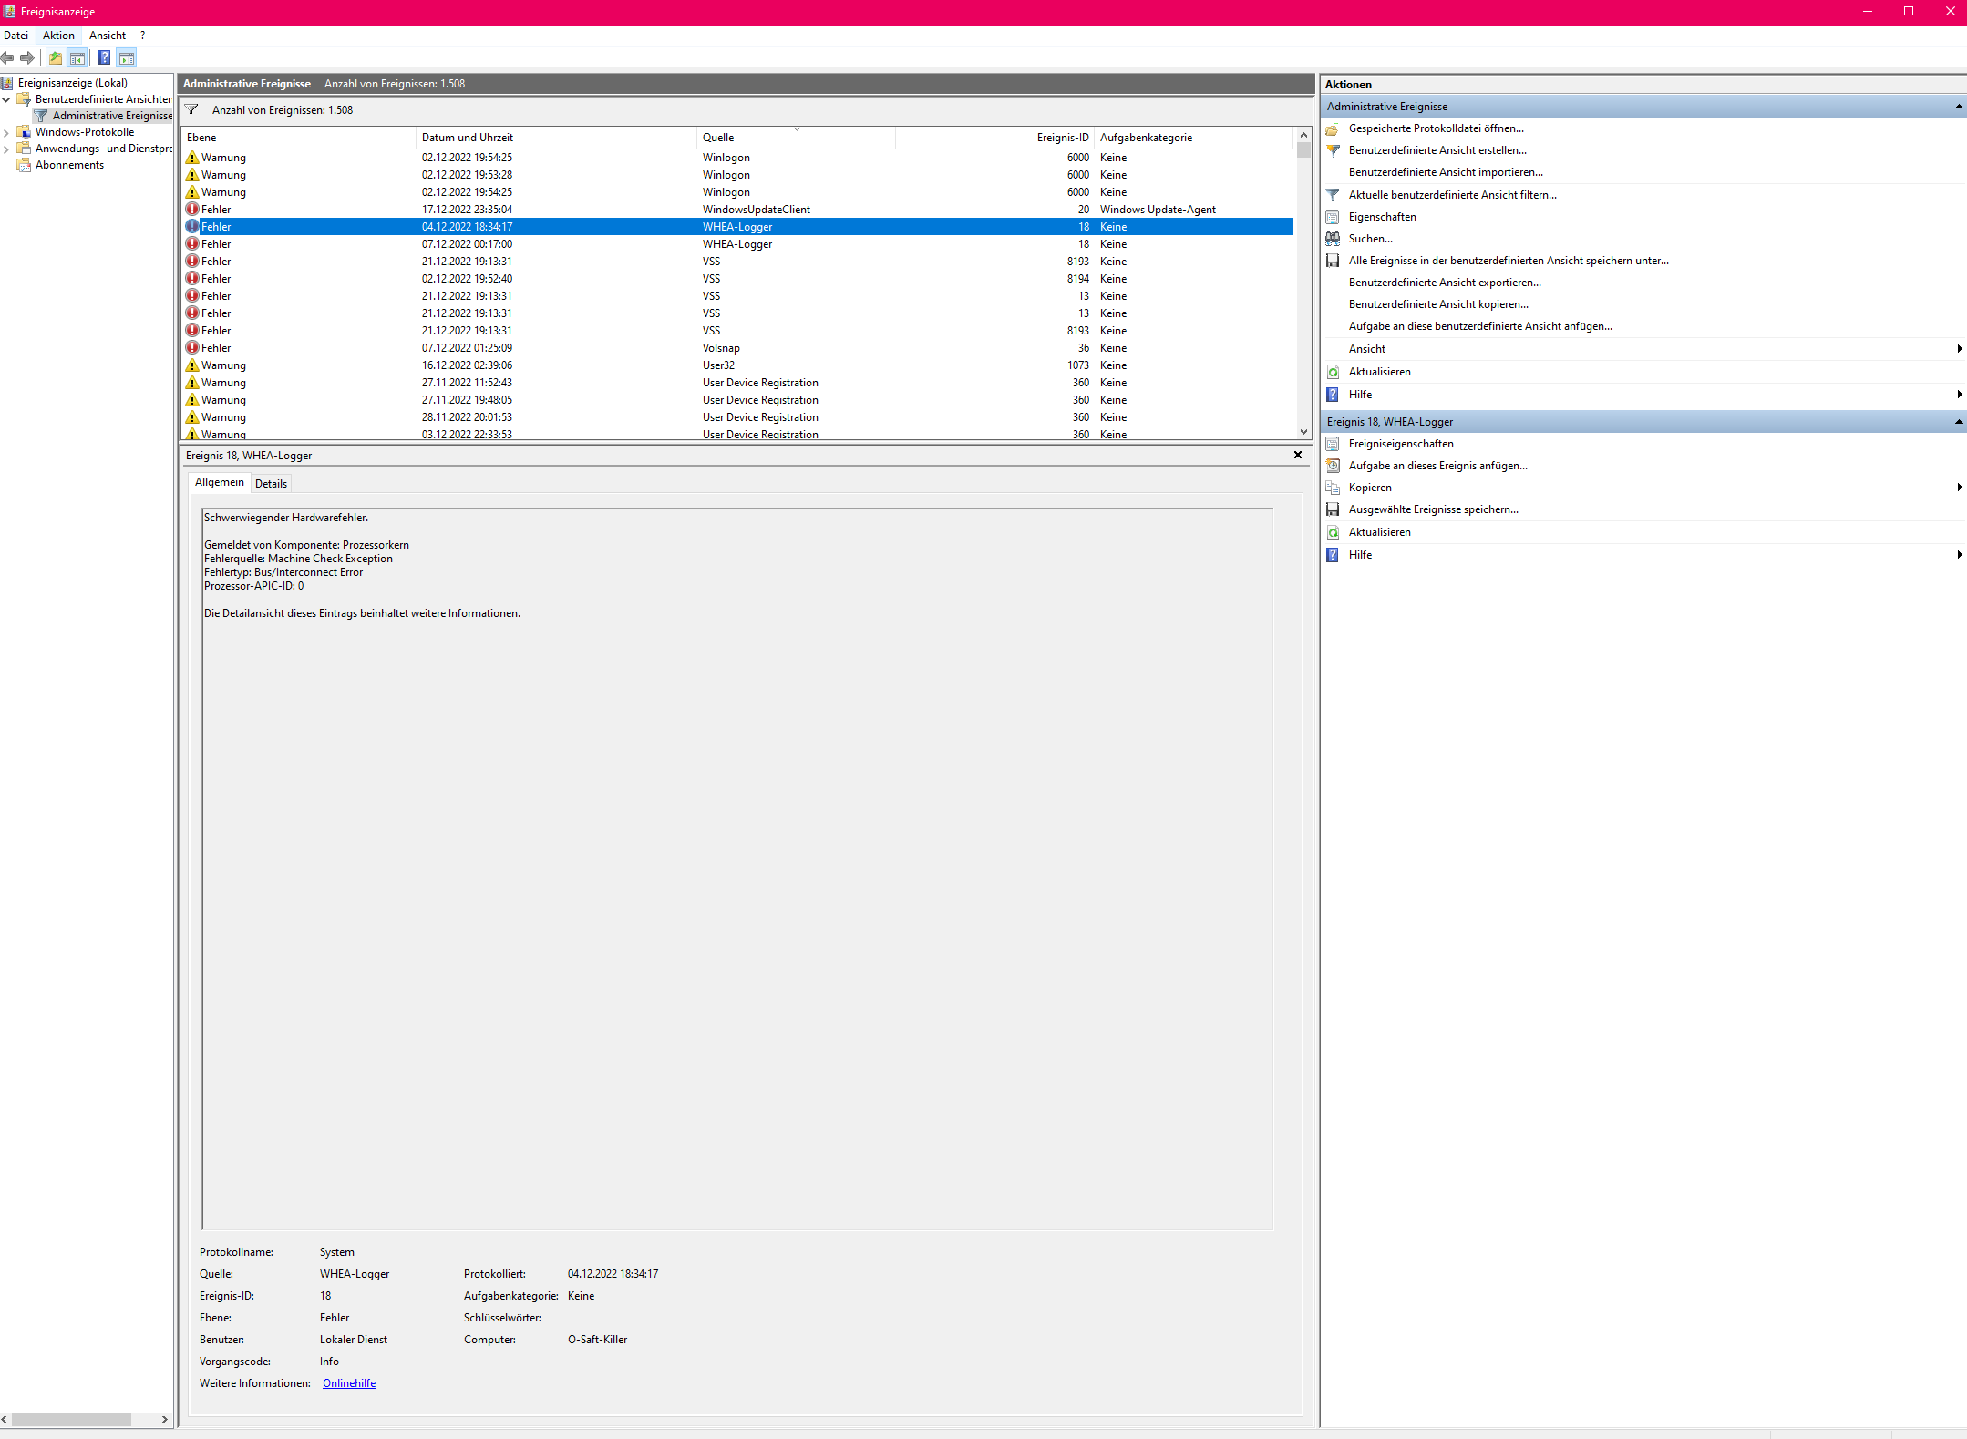
Task: Open the Aktion menu
Action: (x=58, y=36)
